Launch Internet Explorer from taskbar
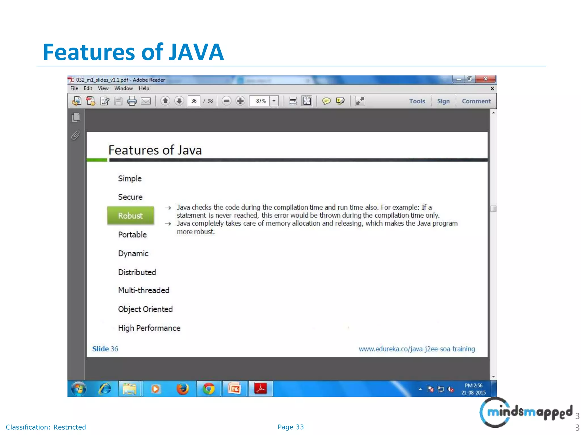The height and width of the screenshot is (435, 581). (x=104, y=389)
